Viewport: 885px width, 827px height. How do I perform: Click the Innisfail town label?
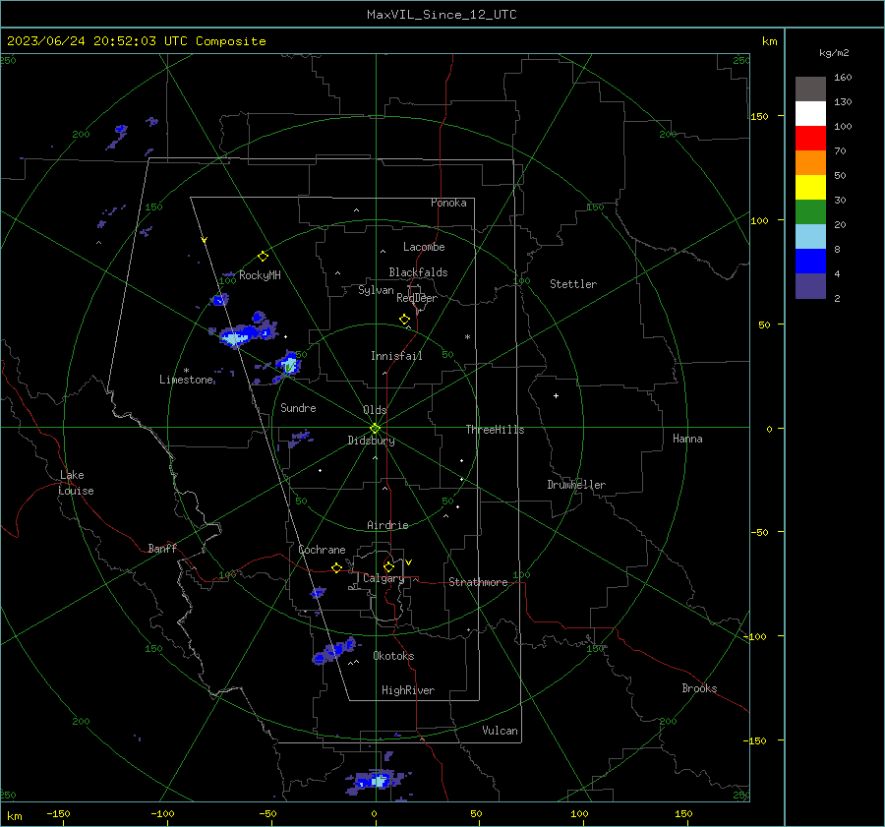coord(396,356)
